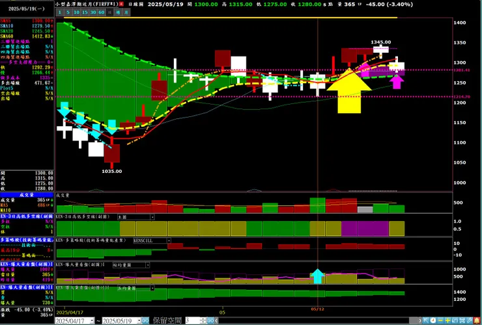This screenshot has width=482, height=325.
Task: Click the SMA60 value 1412.83
Action: coord(41,36)
